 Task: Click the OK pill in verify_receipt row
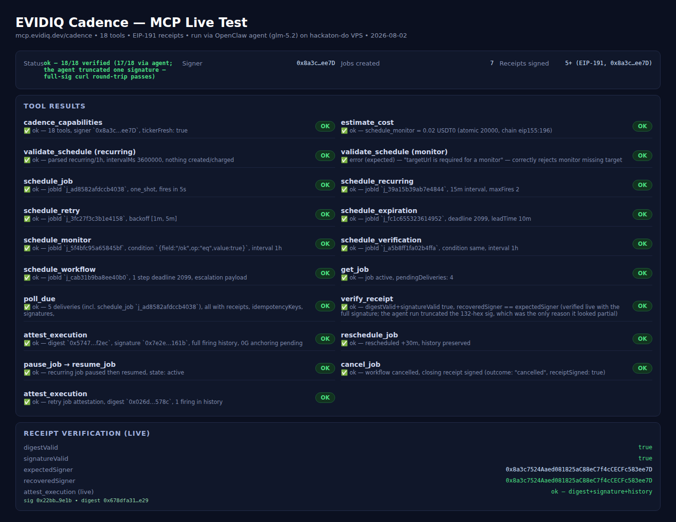(x=642, y=306)
